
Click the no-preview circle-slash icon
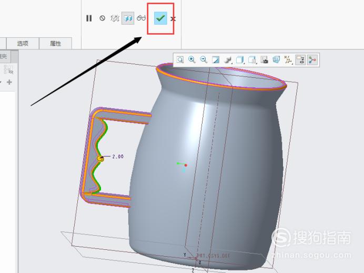point(102,18)
